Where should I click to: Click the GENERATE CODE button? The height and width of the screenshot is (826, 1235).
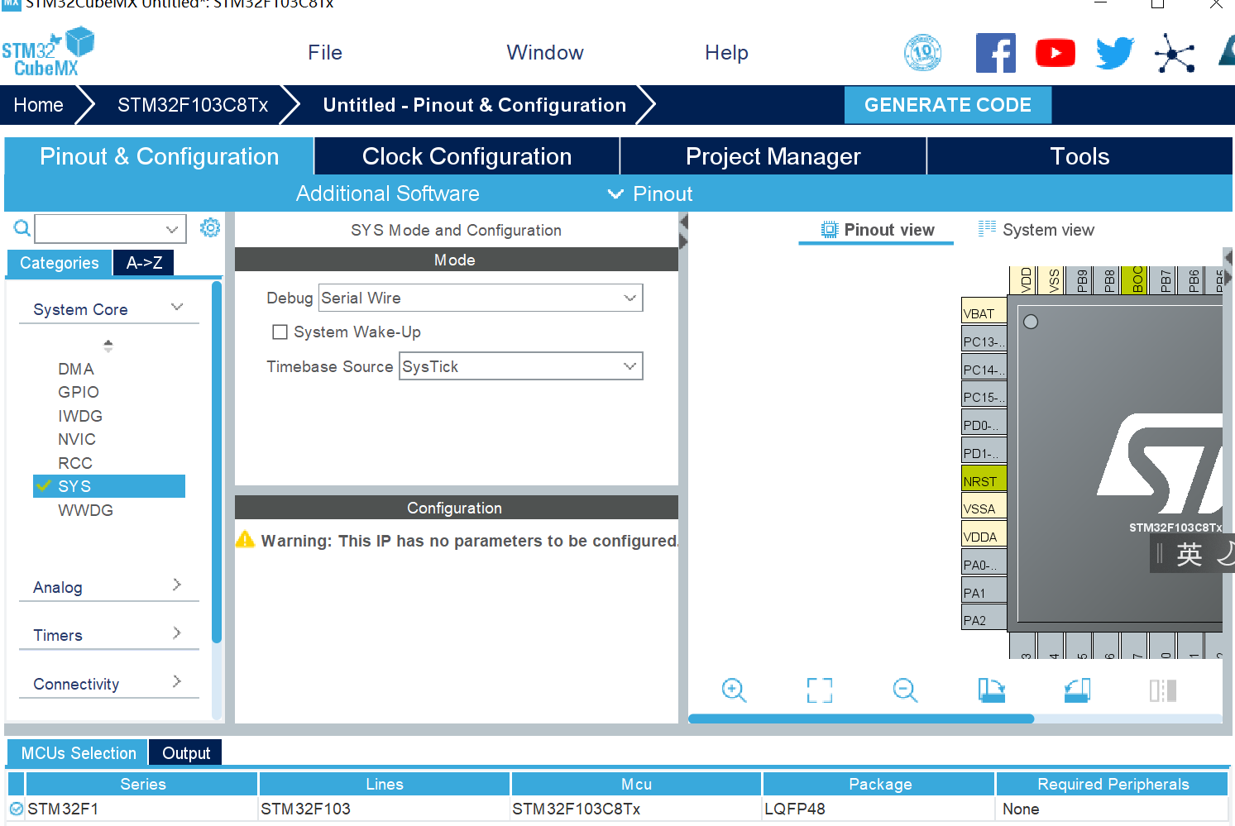click(948, 105)
